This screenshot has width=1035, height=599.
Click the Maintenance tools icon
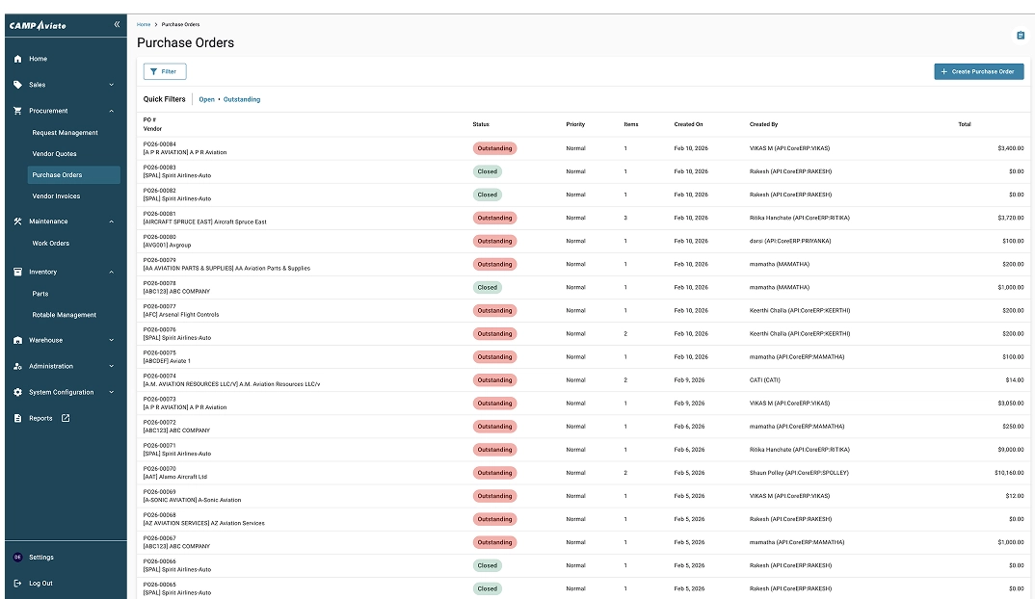click(x=17, y=221)
